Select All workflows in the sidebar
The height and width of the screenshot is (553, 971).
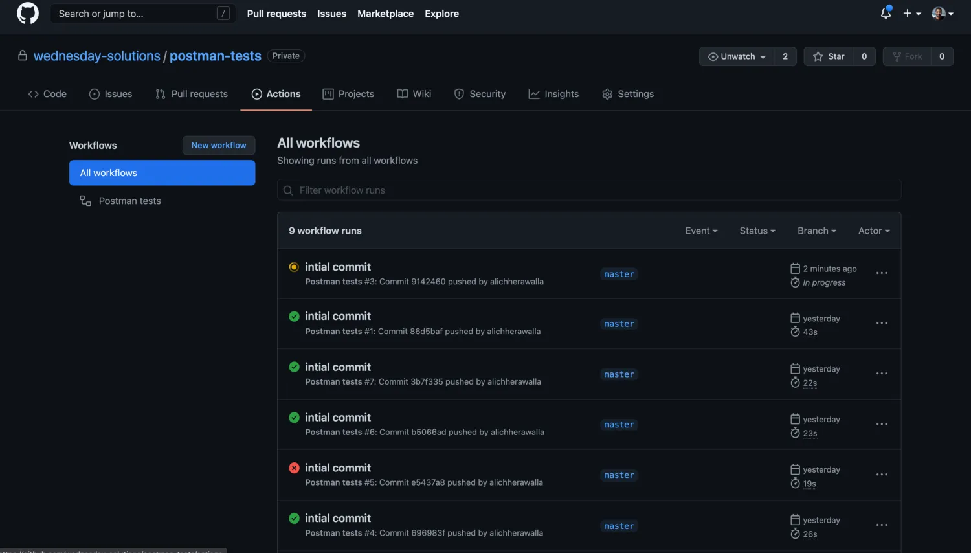(x=162, y=173)
